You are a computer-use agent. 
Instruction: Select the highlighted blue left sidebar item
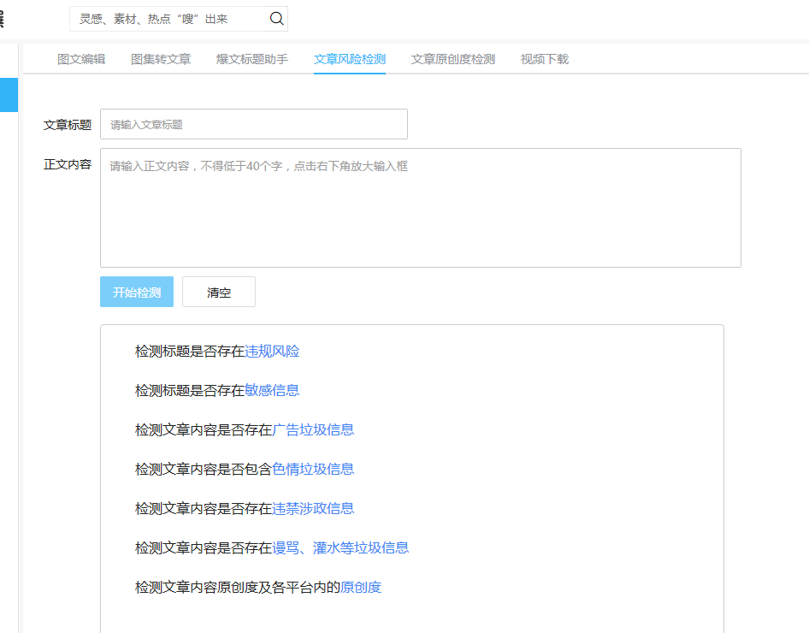click(x=9, y=94)
